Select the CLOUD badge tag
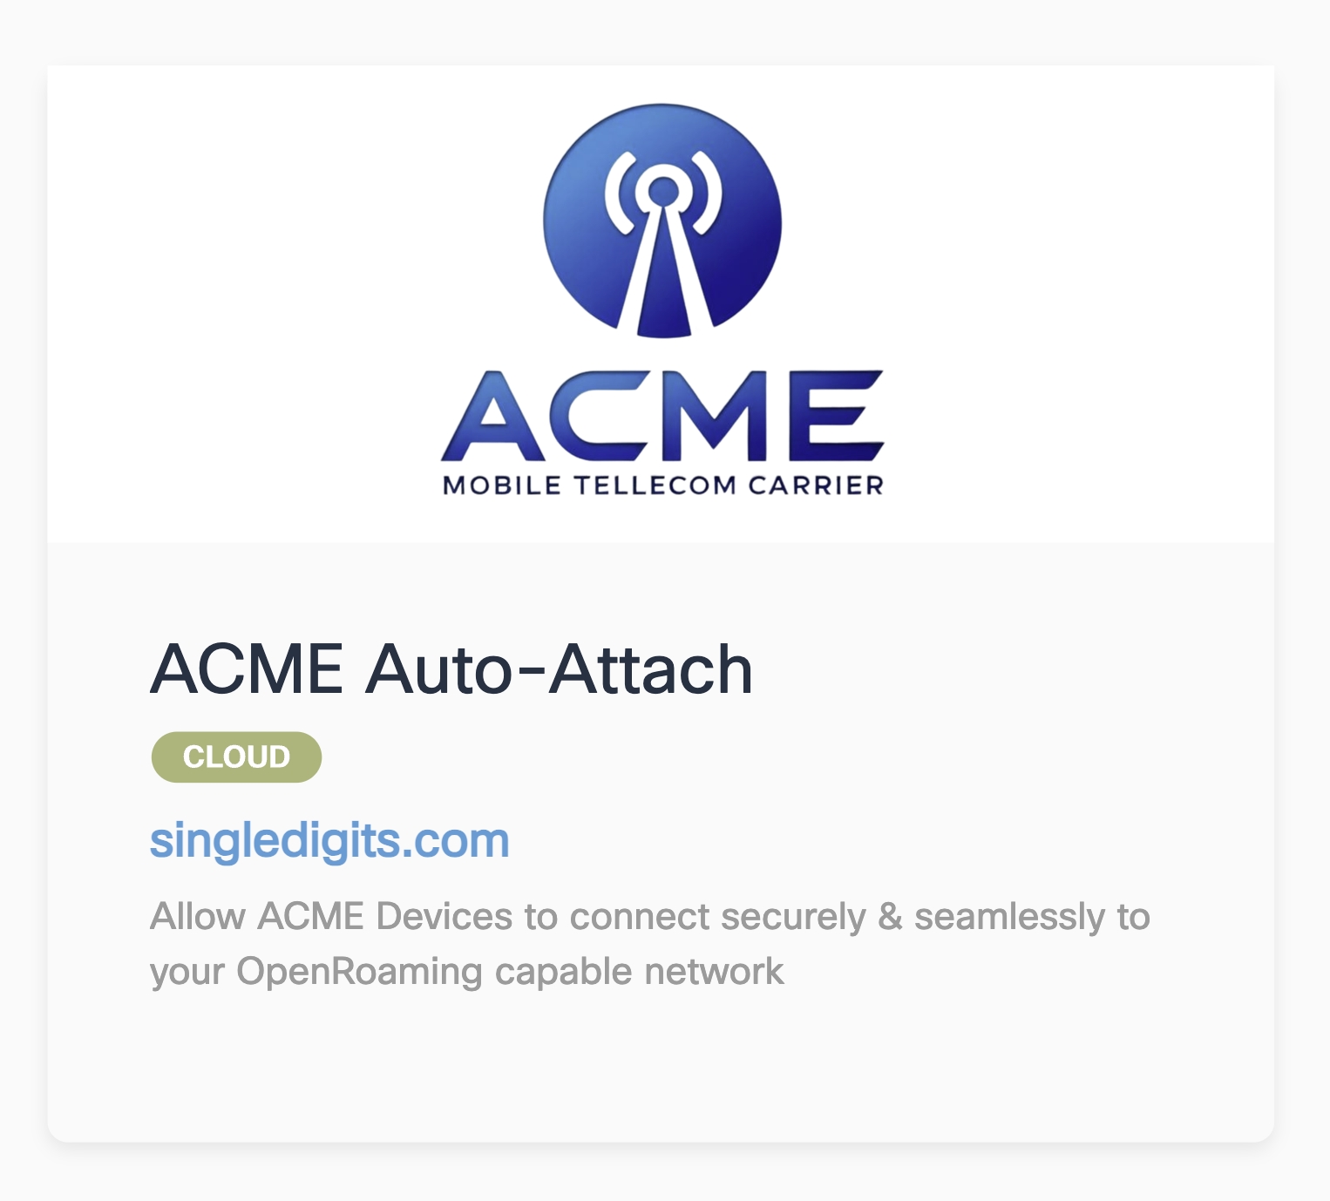The image size is (1330, 1201). [x=236, y=757]
